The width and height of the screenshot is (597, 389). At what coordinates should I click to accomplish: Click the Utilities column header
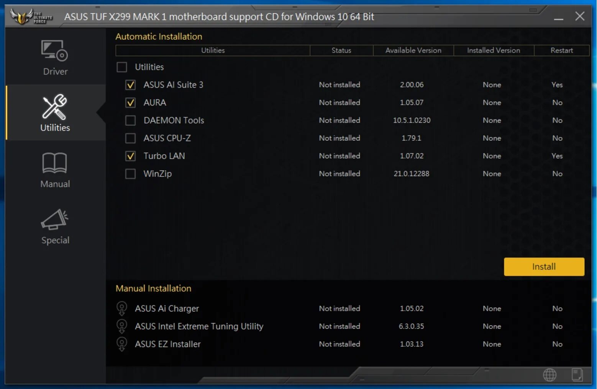click(x=213, y=50)
